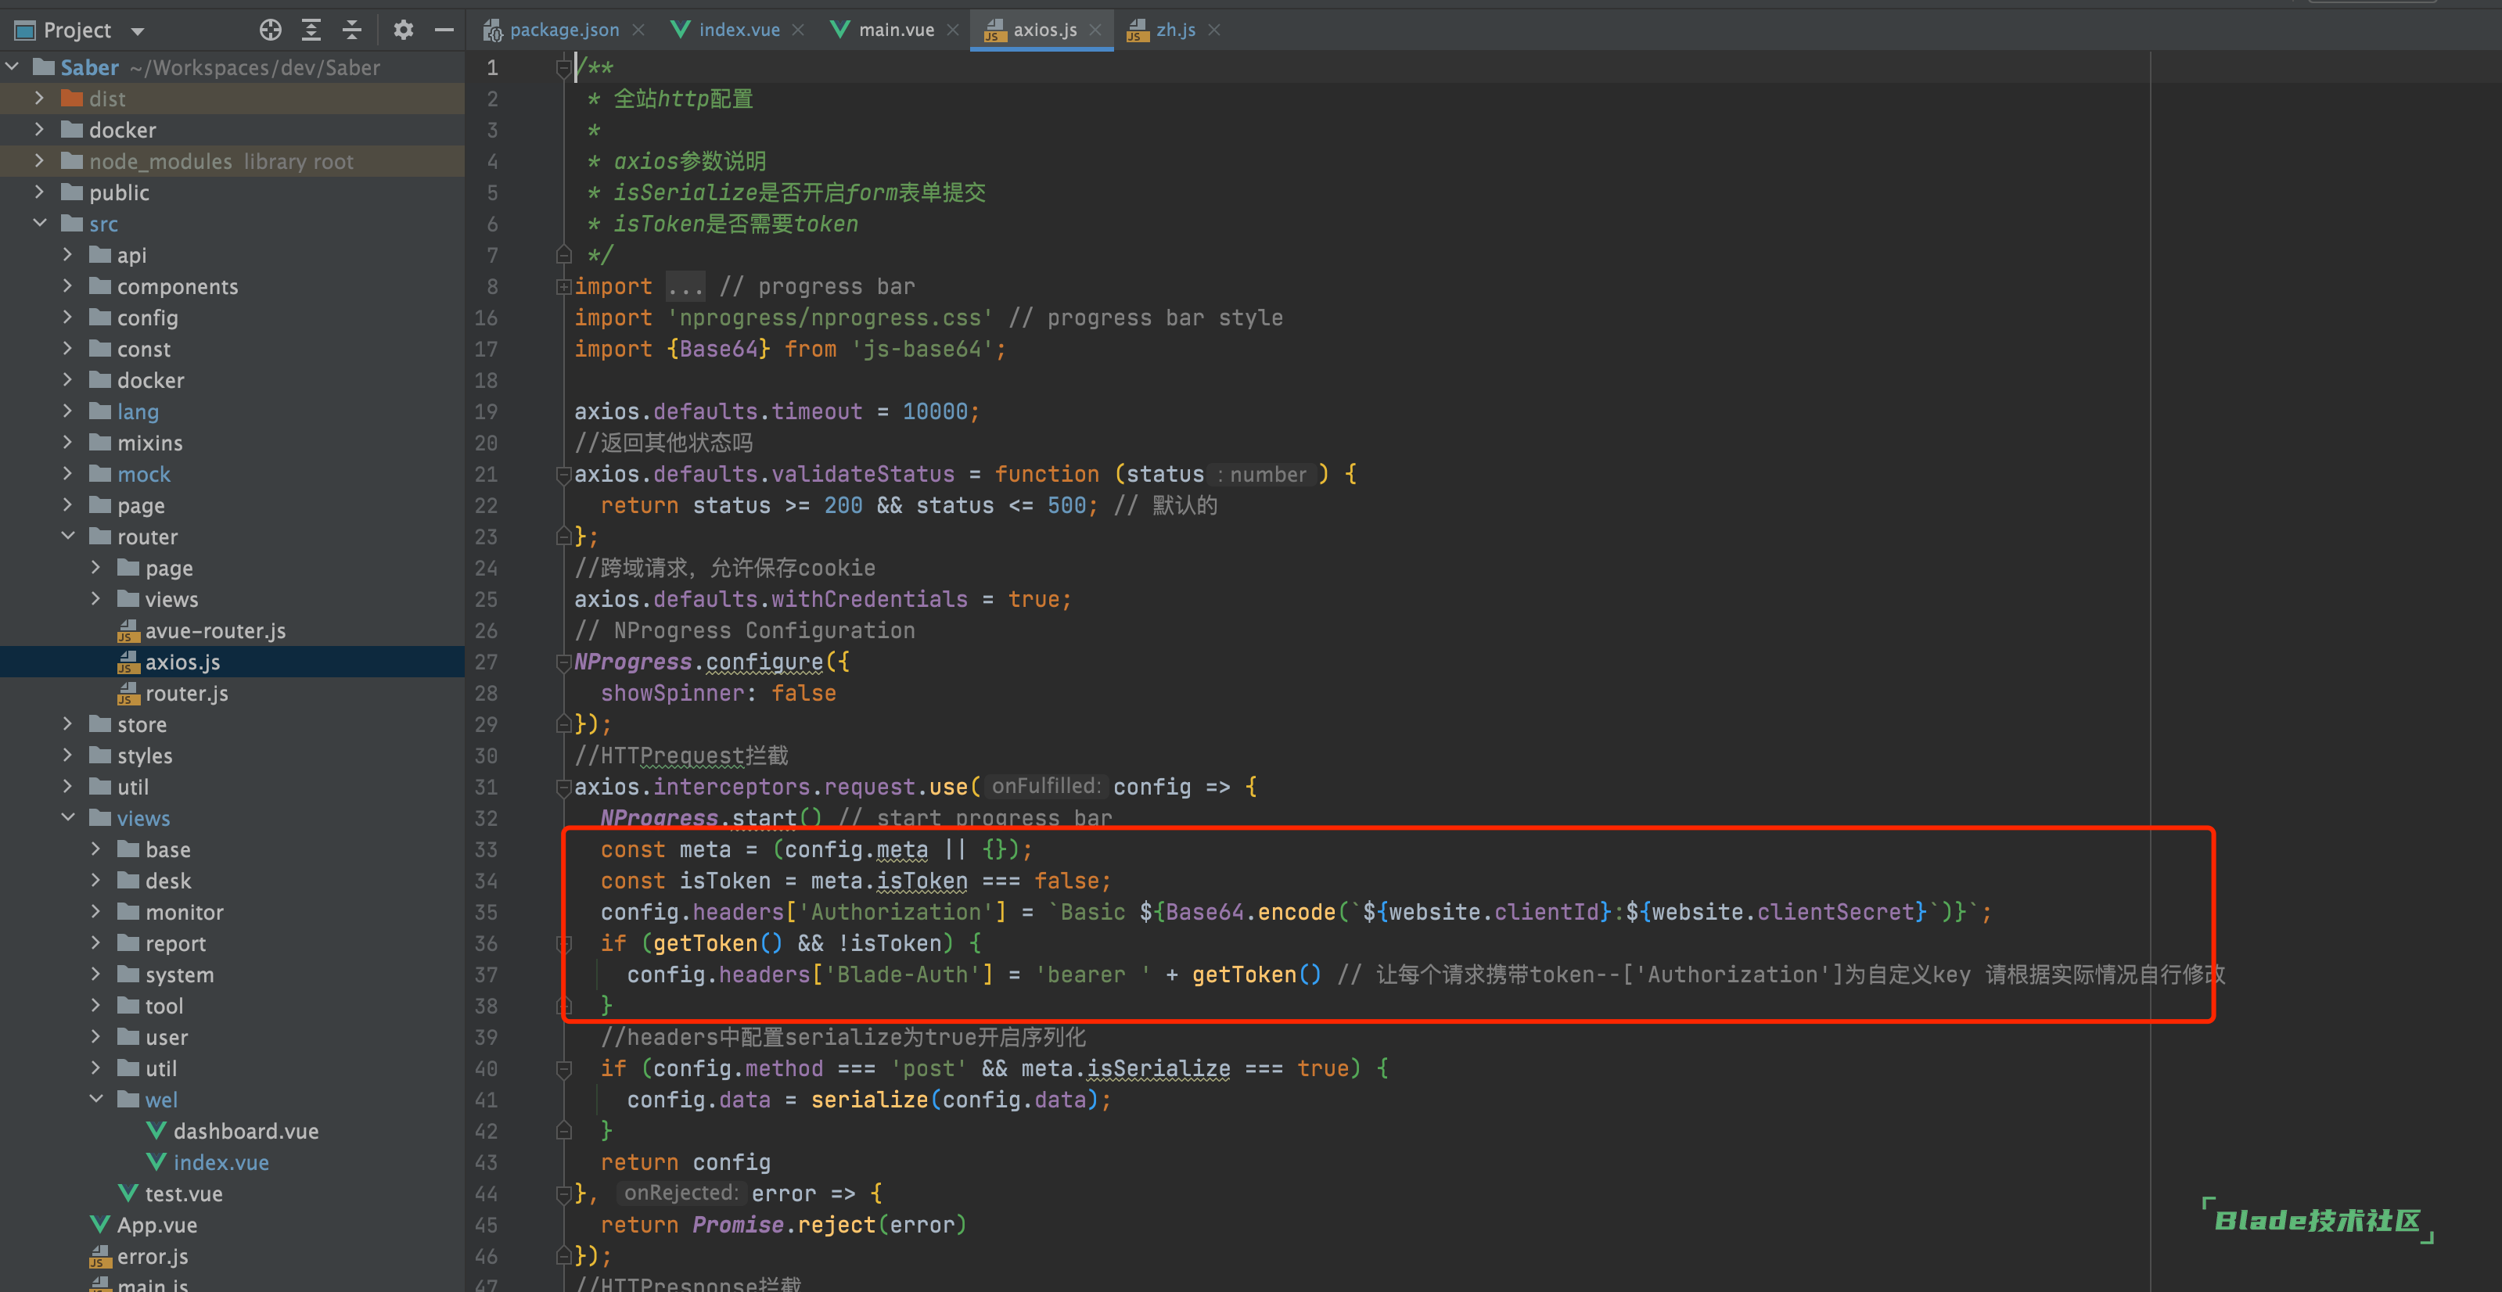This screenshot has height=1292, width=2502.
Task: Fold the comment block at line 1
Action: 563,67
